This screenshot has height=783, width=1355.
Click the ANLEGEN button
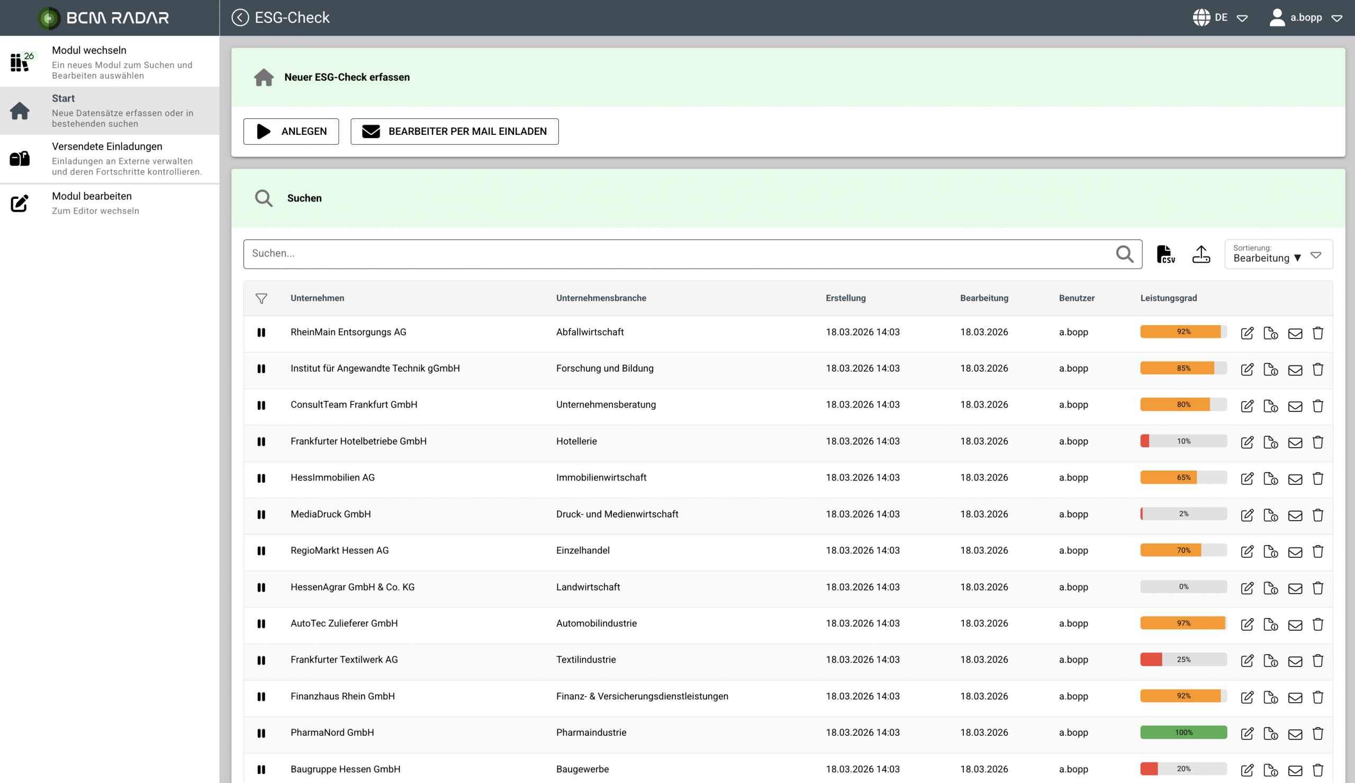[x=291, y=131]
